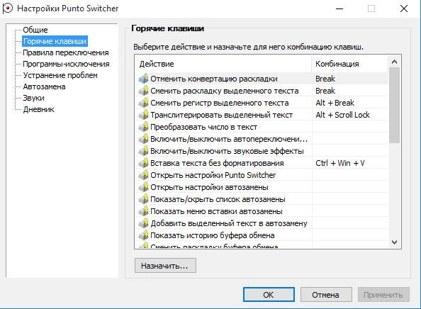Select row Показать/скрыть список автозамены
Image resolution: width=421 pixels, height=309 pixels.
pyautogui.click(x=262, y=199)
